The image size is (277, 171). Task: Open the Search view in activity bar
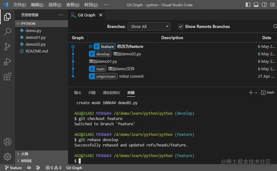click(x=7, y=32)
